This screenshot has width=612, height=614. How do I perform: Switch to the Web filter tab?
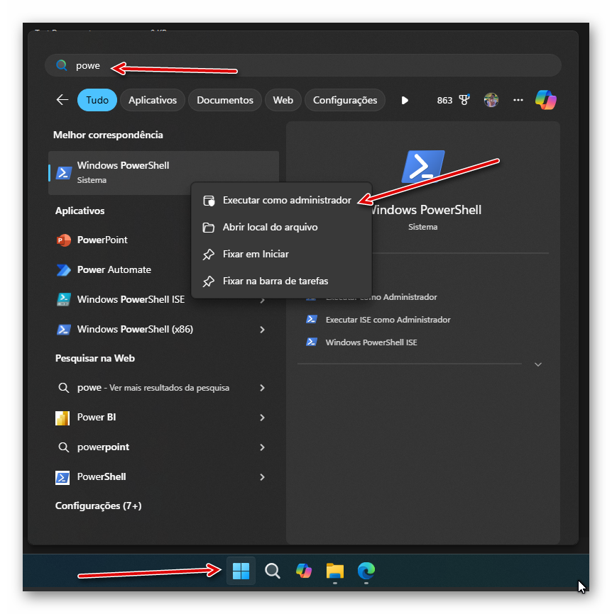283,100
